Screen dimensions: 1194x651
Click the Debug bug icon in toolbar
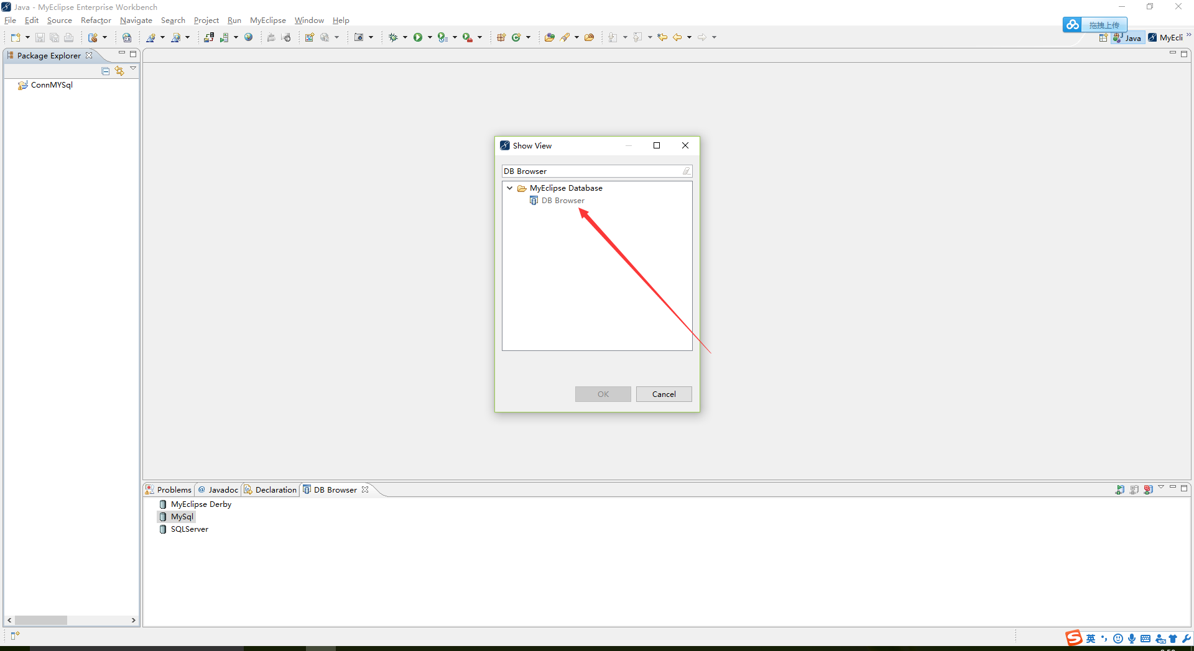[x=393, y=37]
